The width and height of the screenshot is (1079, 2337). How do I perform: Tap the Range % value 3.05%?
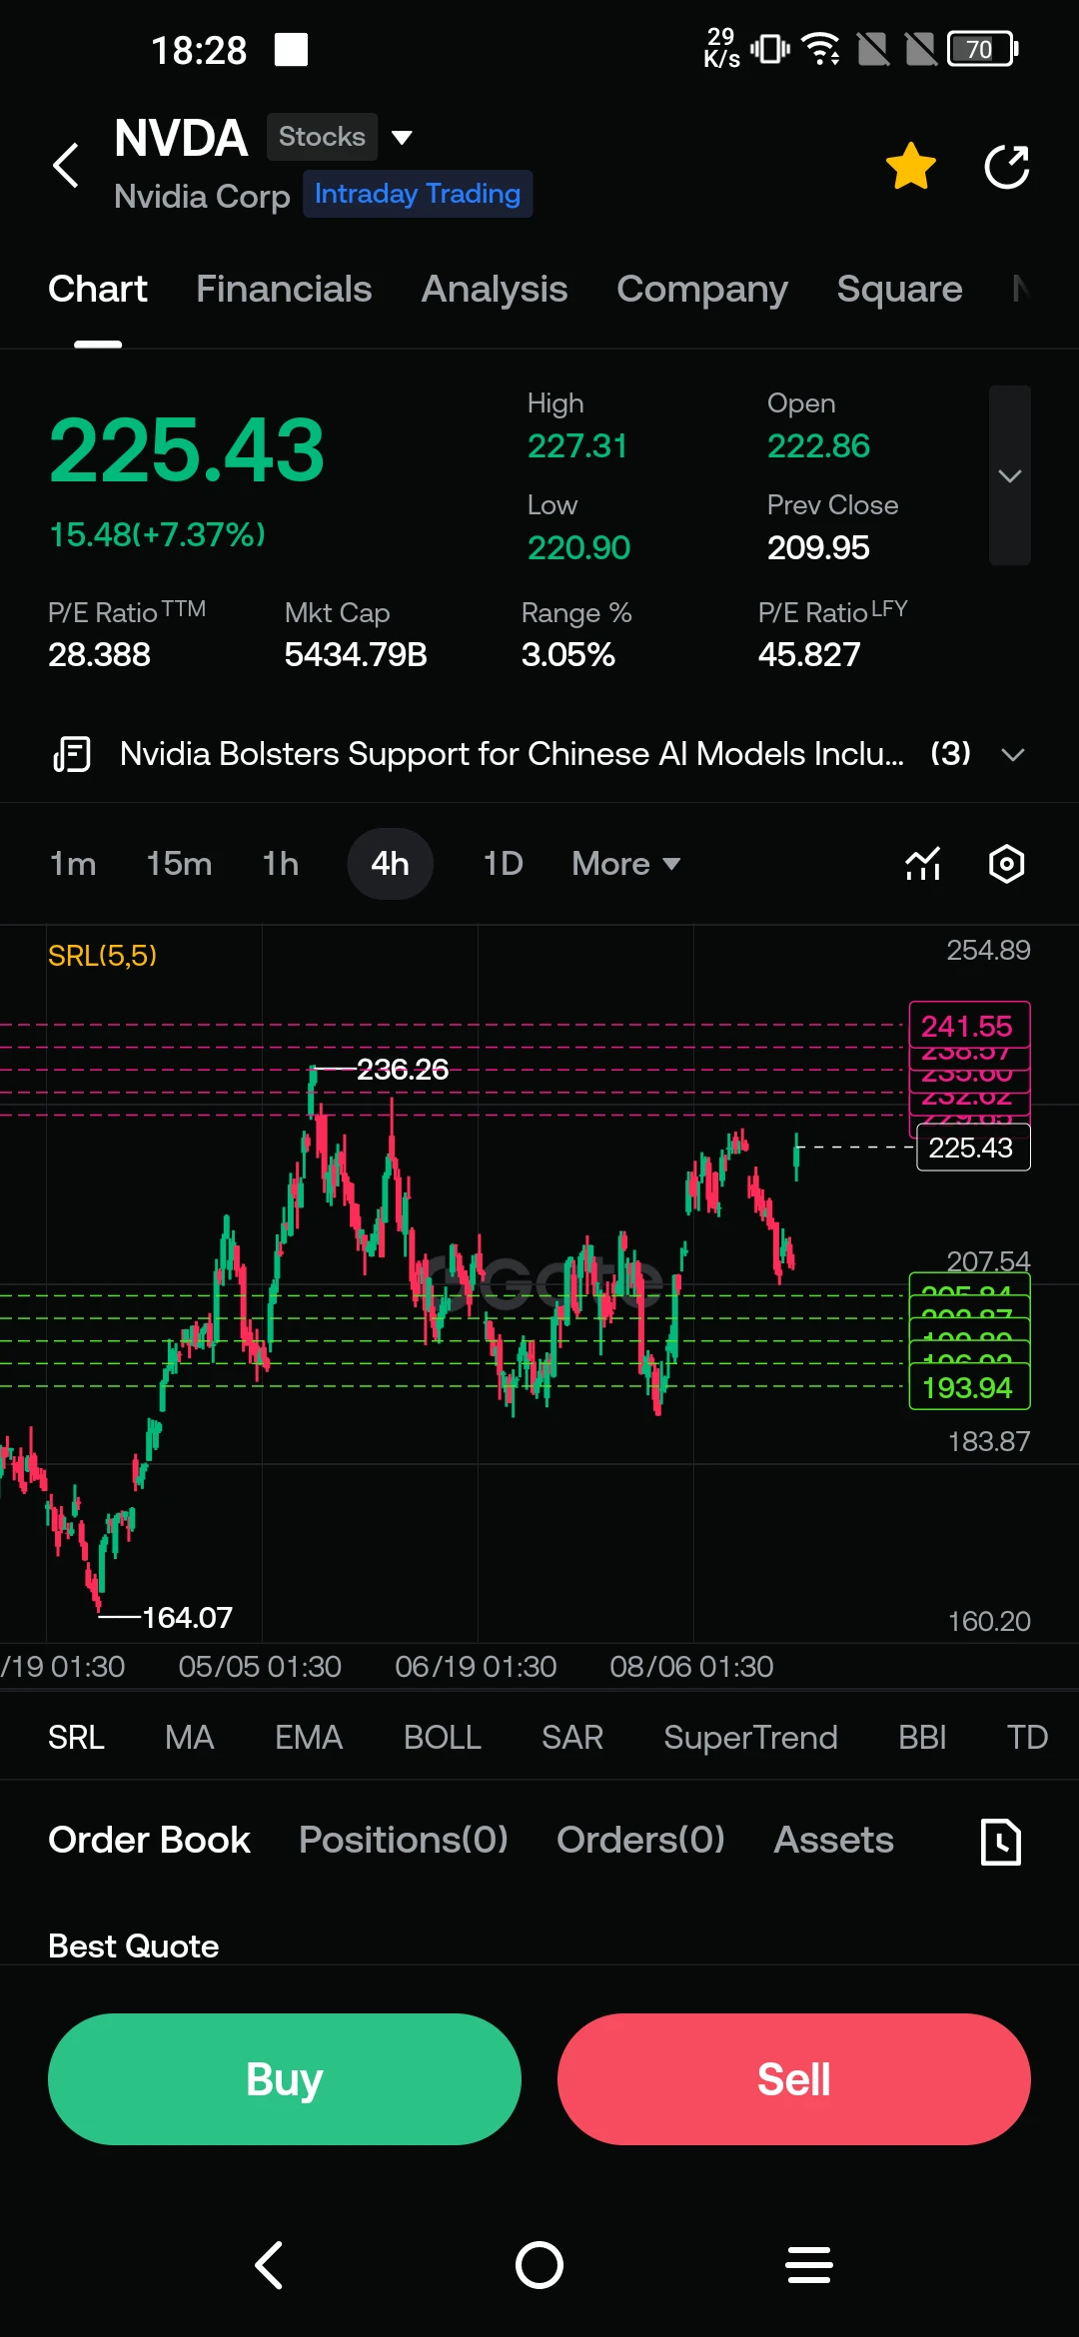point(568,654)
